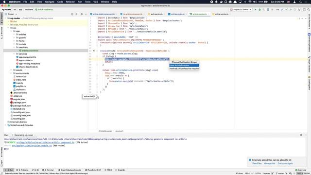The height and width of the screenshot is (175, 311).
Task: Open macOS Spotlight search
Action: (301, 2)
